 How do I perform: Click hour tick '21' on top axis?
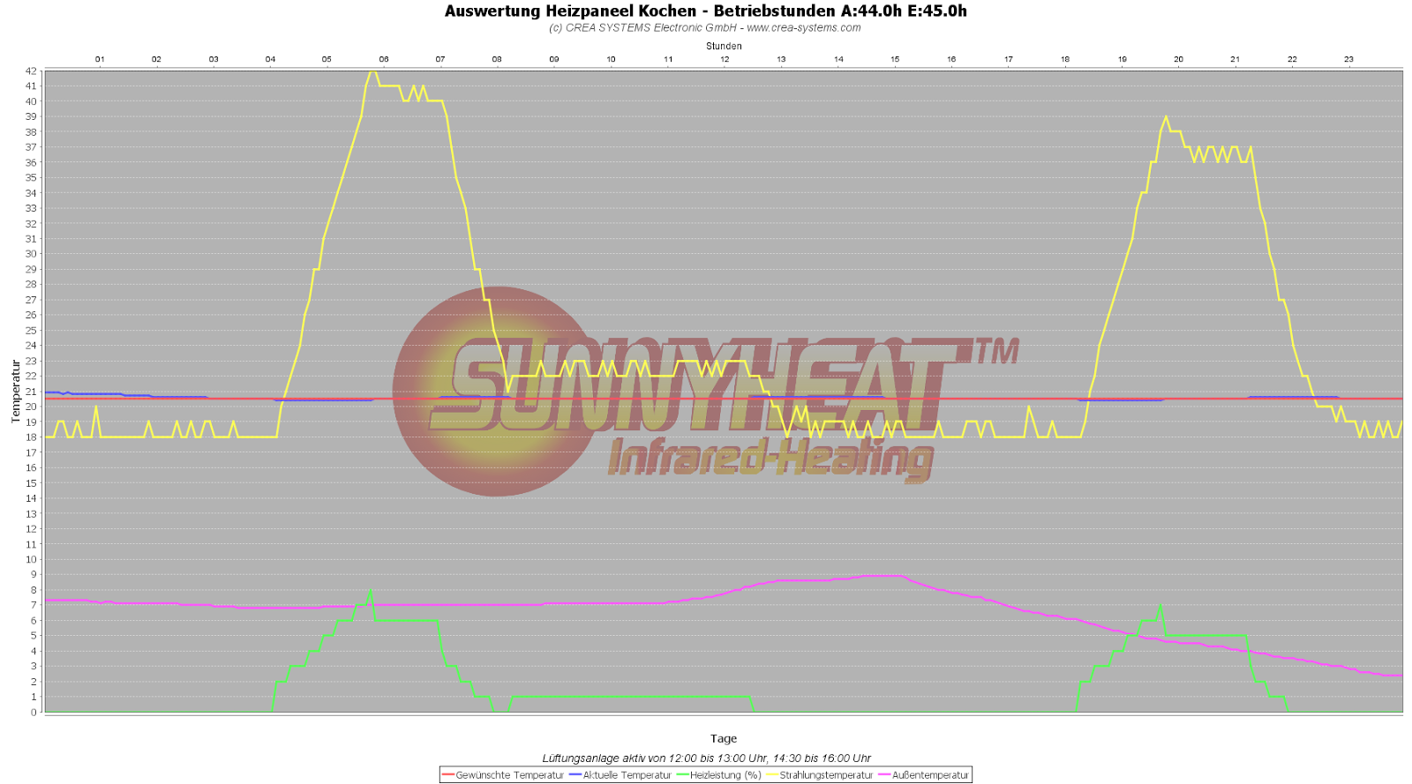pos(1235,59)
